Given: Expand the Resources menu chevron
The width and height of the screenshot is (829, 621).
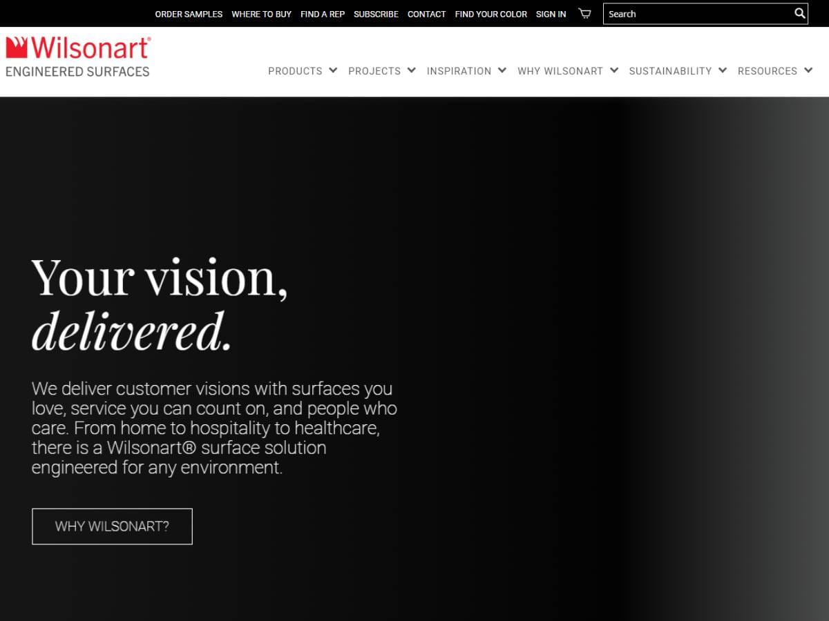Looking at the screenshot, I should [x=808, y=70].
